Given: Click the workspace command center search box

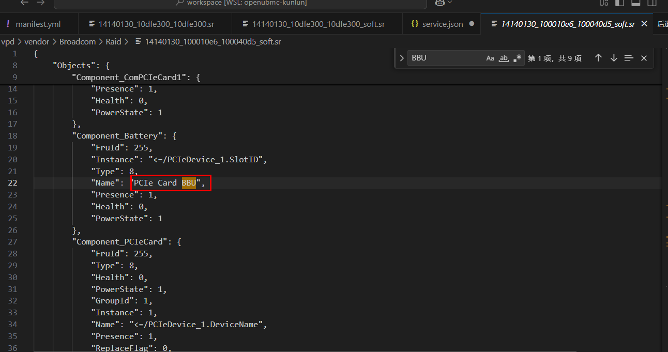Looking at the screenshot, I should point(240,3).
